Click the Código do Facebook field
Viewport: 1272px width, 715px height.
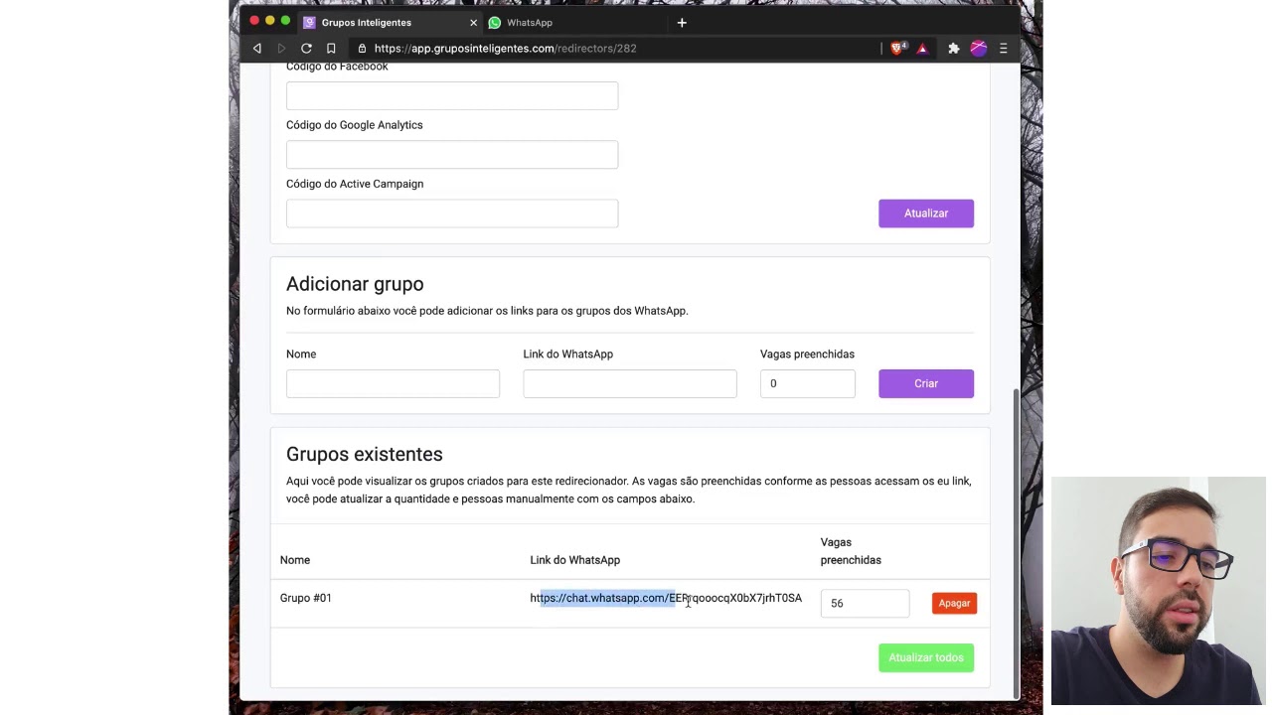point(452,95)
